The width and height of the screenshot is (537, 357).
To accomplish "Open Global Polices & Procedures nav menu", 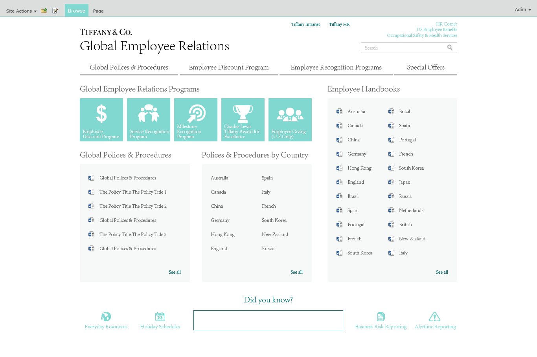I will tap(129, 68).
